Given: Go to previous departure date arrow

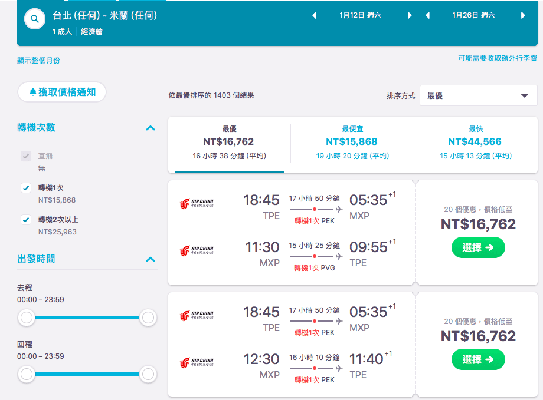Looking at the screenshot, I should point(315,15).
